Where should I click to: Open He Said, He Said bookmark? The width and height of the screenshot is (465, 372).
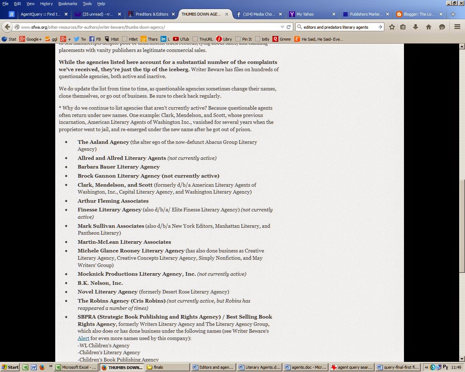[x=319, y=39]
